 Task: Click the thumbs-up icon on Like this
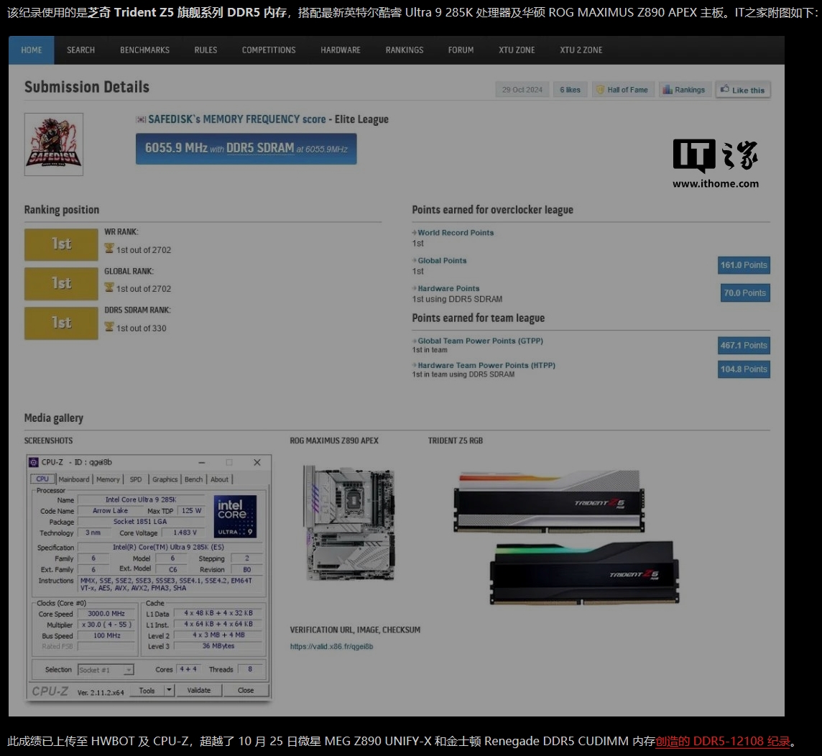pos(724,88)
